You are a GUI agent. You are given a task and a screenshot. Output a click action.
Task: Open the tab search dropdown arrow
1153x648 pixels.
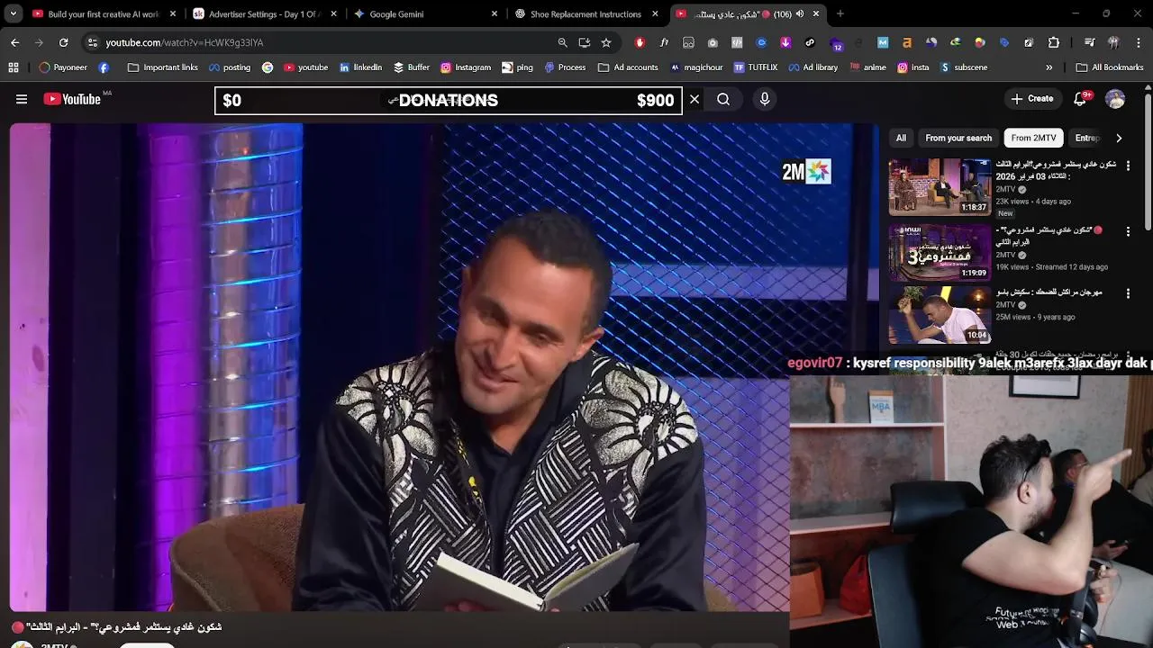(x=14, y=13)
